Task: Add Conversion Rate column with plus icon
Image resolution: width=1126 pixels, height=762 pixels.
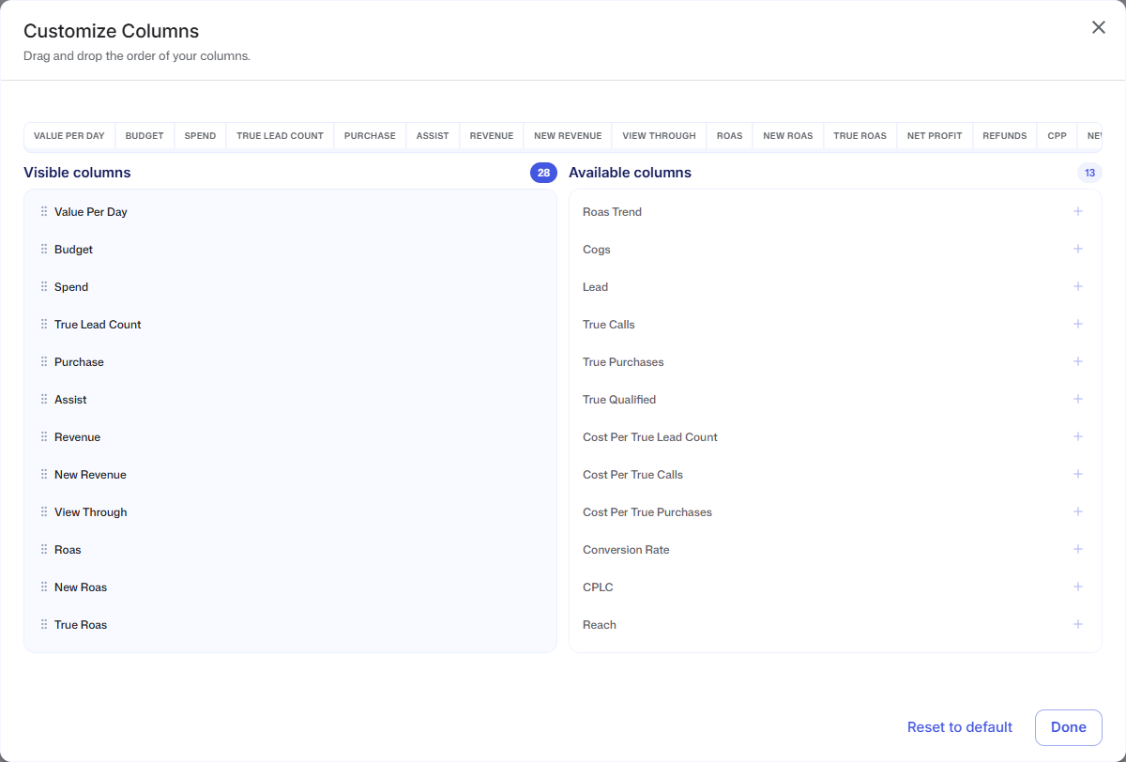Action: coord(1078,549)
